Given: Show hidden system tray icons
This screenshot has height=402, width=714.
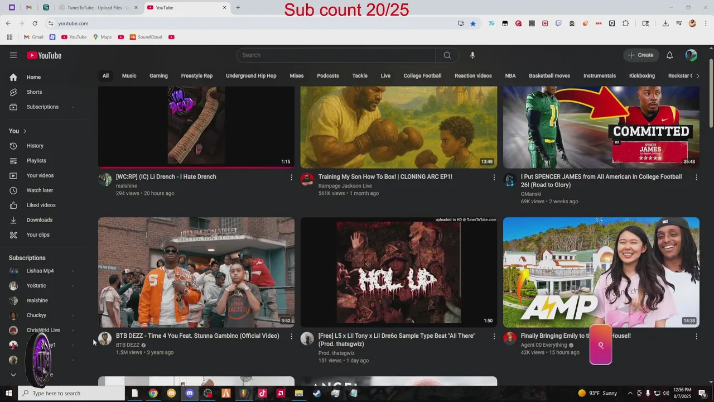Looking at the screenshot, I should tap(630, 393).
